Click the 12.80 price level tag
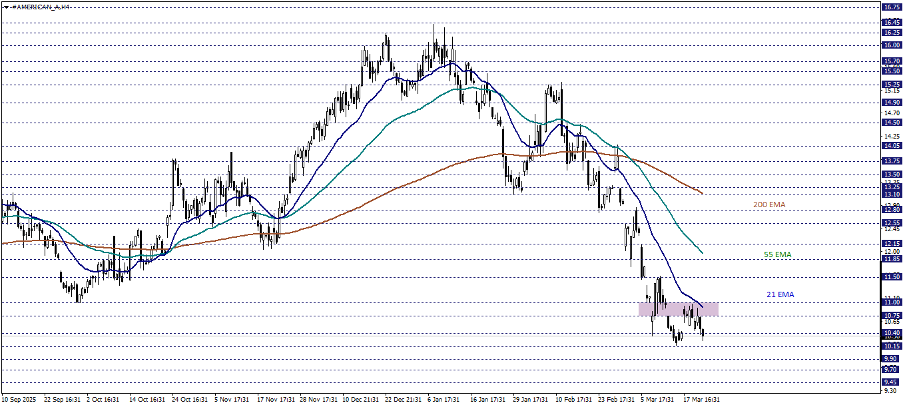The height and width of the screenshot is (407, 907). pos(891,209)
